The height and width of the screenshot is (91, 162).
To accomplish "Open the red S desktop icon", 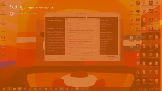I will pos(138,56).
